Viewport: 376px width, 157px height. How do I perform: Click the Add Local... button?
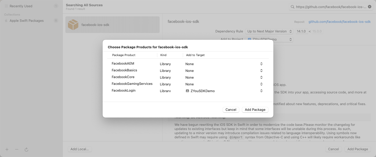click(80, 149)
